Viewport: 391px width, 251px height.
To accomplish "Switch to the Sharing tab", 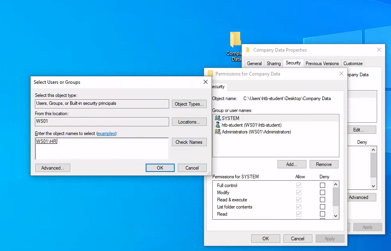I will coord(274,64).
